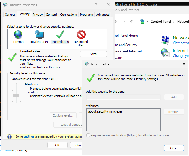Image resolution: width=189 pixels, height=156 pixels.
Task: Close the Trusted sites dialog with Close button
Action: tap(174, 148)
